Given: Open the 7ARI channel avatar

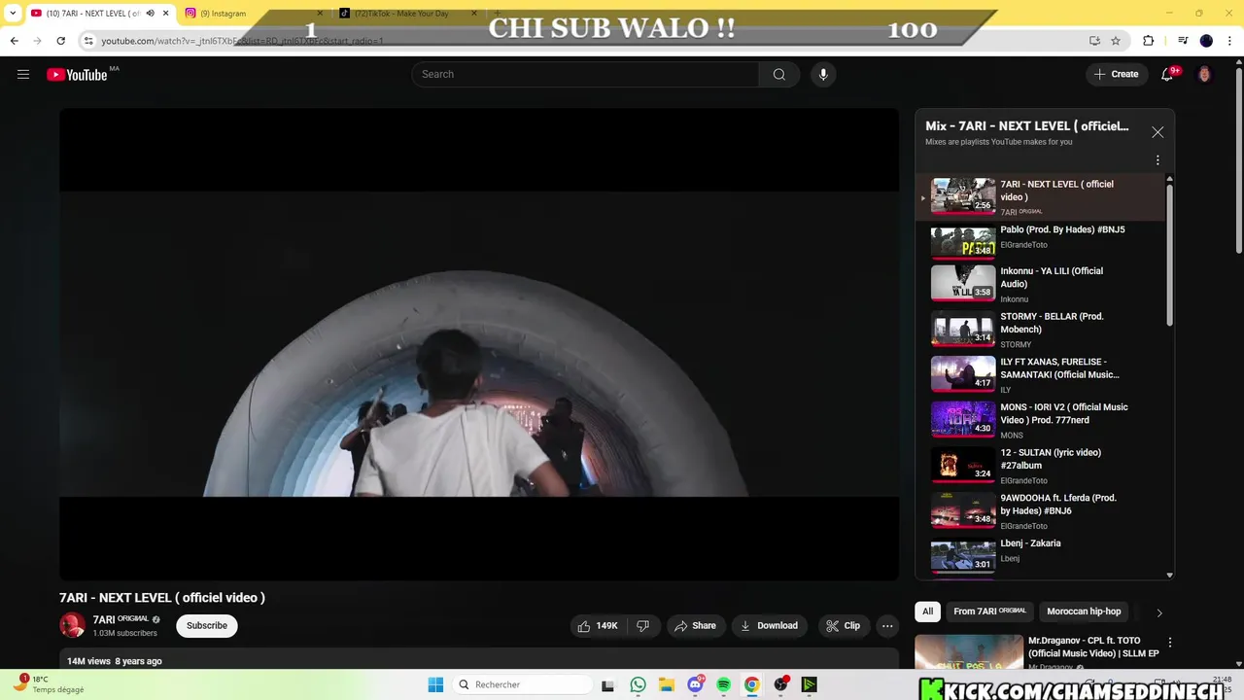Looking at the screenshot, I should coord(72,626).
